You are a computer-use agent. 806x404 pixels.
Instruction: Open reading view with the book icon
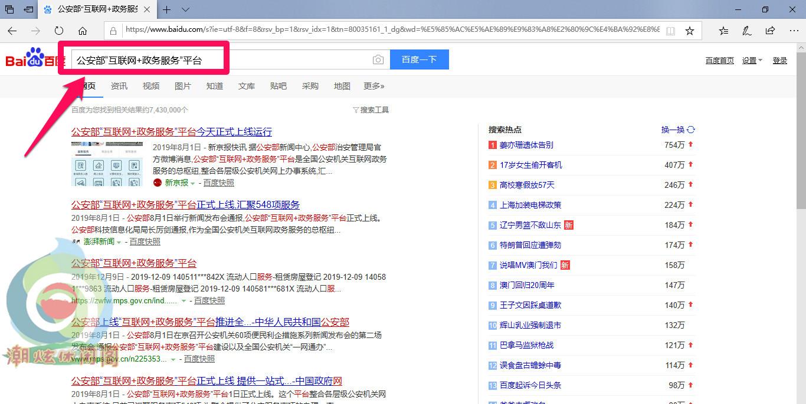670,31
